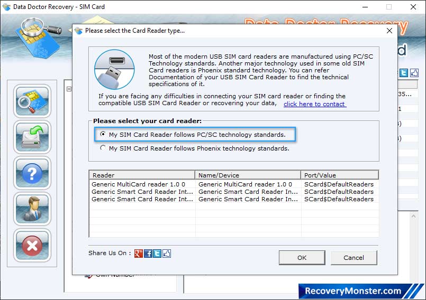Select 'Generic MultiCard reader 1.0 0' in Reader column
The height and width of the screenshot is (300, 426).
click(138, 184)
